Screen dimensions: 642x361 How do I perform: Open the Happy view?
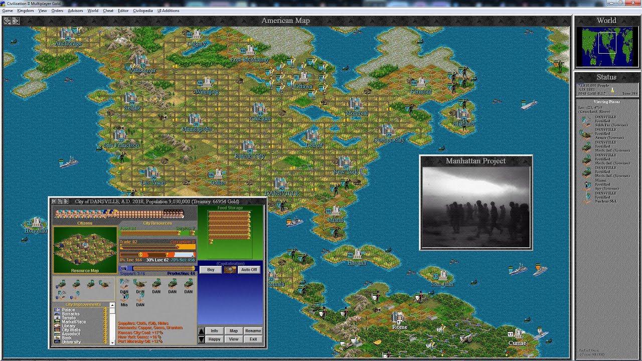[214, 339]
